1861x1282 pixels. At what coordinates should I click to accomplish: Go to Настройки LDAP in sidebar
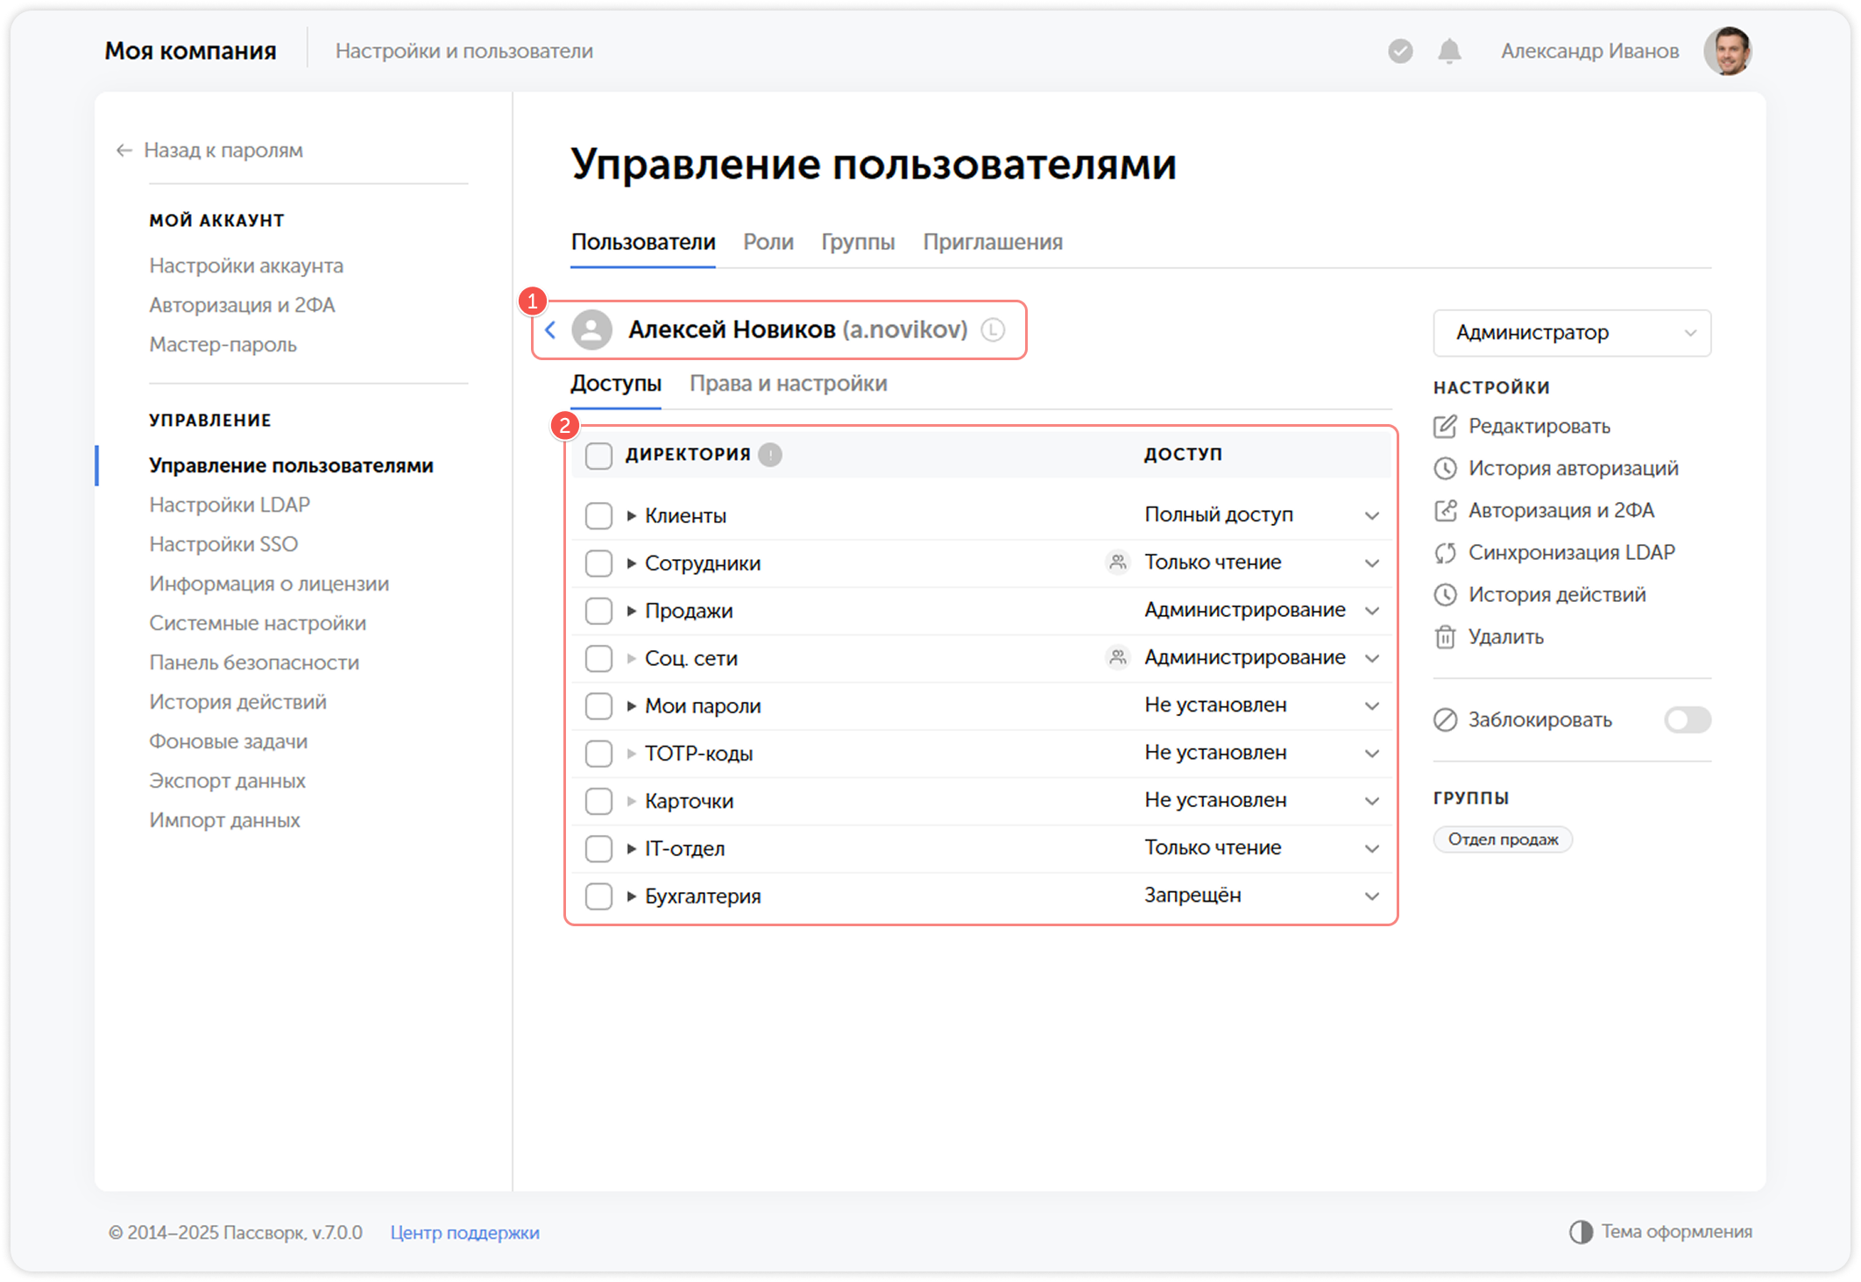point(230,506)
